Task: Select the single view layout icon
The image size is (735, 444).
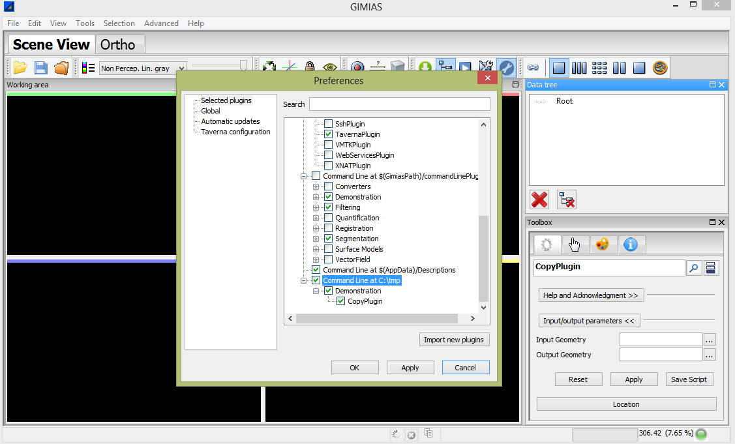Action: tap(559, 67)
